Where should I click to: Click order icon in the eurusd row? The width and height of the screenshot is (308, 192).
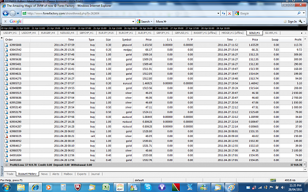6,83
